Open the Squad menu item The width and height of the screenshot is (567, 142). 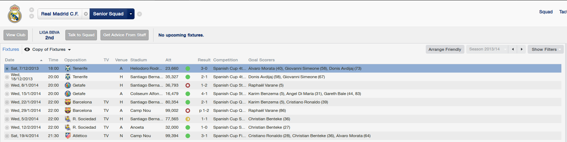[546, 12]
